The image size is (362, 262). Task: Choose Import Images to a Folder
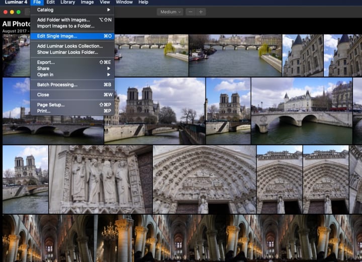click(x=65, y=26)
